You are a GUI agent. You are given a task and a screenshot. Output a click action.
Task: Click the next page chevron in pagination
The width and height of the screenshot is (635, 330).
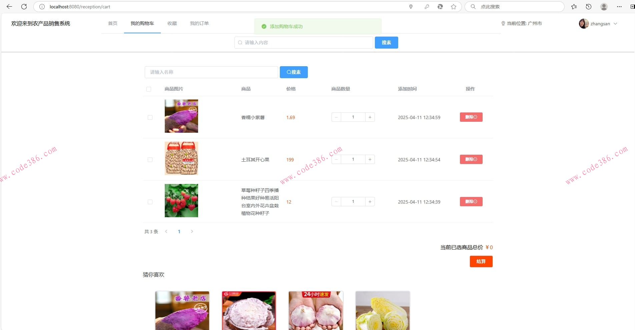click(x=192, y=232)
